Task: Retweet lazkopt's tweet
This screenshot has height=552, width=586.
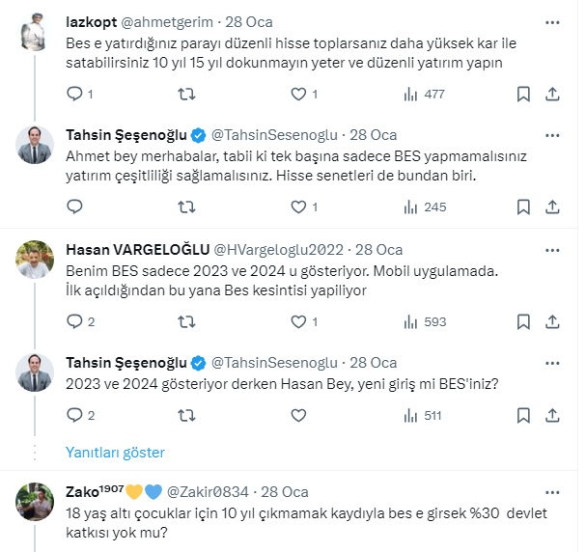Action: 187,95
